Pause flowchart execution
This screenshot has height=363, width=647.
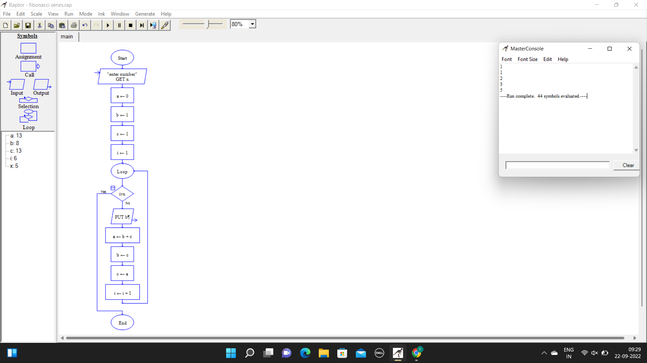(x=119, y=25)
